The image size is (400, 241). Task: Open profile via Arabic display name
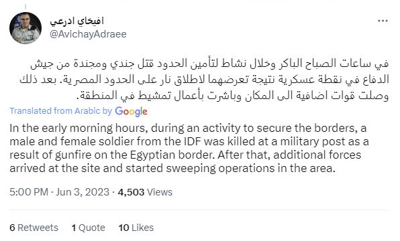pyautogui.click(x=77, y=21)
